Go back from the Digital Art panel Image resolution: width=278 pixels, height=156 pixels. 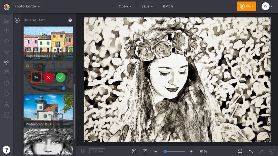point(17,20)
